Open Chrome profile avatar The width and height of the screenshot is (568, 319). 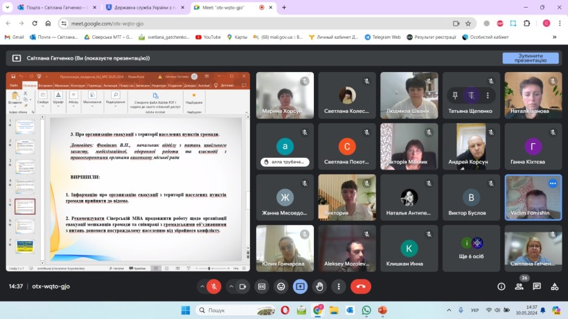tap(547, 24)
